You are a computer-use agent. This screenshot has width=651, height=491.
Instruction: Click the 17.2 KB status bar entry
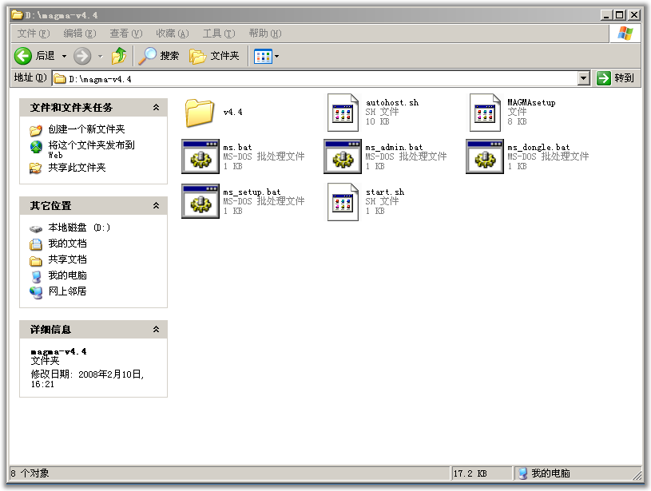(470, 473)
